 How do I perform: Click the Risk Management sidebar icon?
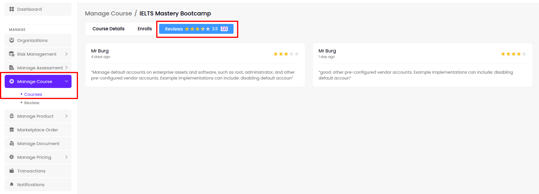[12, 54]
